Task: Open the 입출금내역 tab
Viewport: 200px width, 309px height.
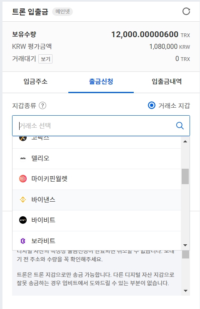Action: pyautogui.click(x=167, y=81)
